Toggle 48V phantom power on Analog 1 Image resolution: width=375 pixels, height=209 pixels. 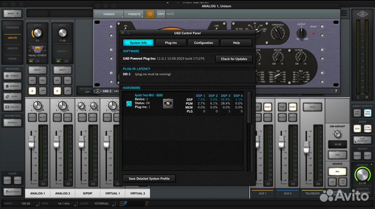[x=32, y=80]
